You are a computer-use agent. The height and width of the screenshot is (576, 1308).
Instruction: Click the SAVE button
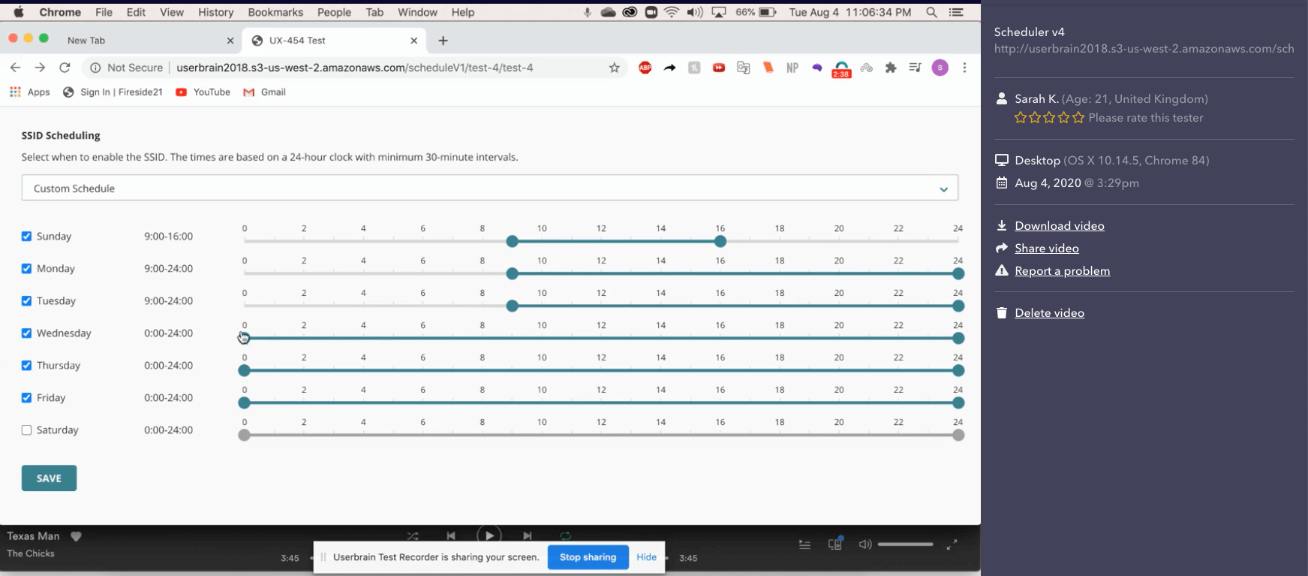[49, 478]
